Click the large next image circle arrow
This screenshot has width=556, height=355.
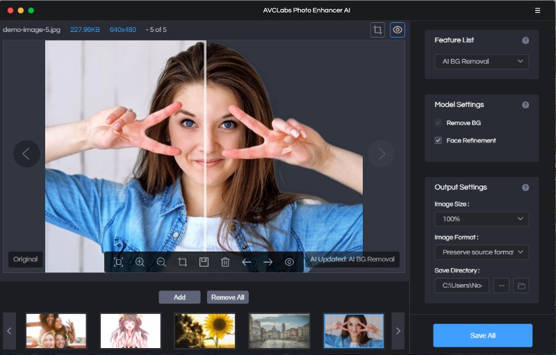[381, 154]
